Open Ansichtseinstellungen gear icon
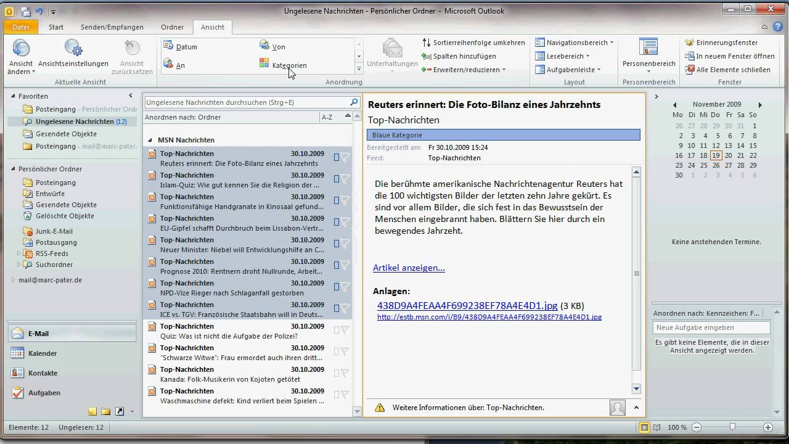 (x=73, y=48)
